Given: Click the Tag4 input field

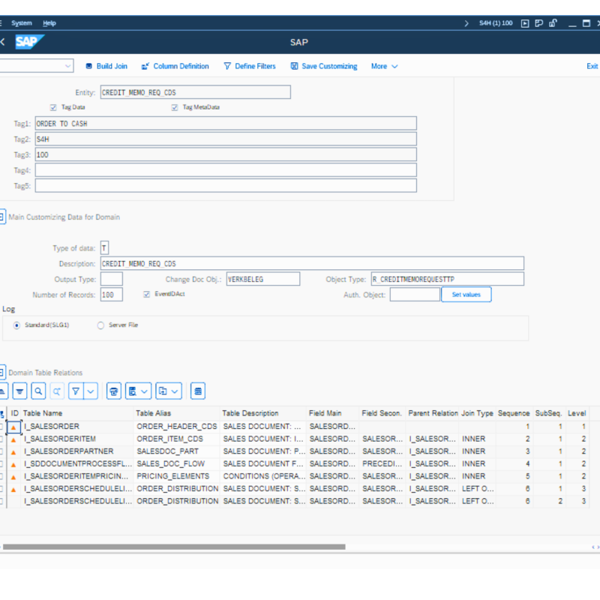Looking at the screenshot, I should coord(226,170).
